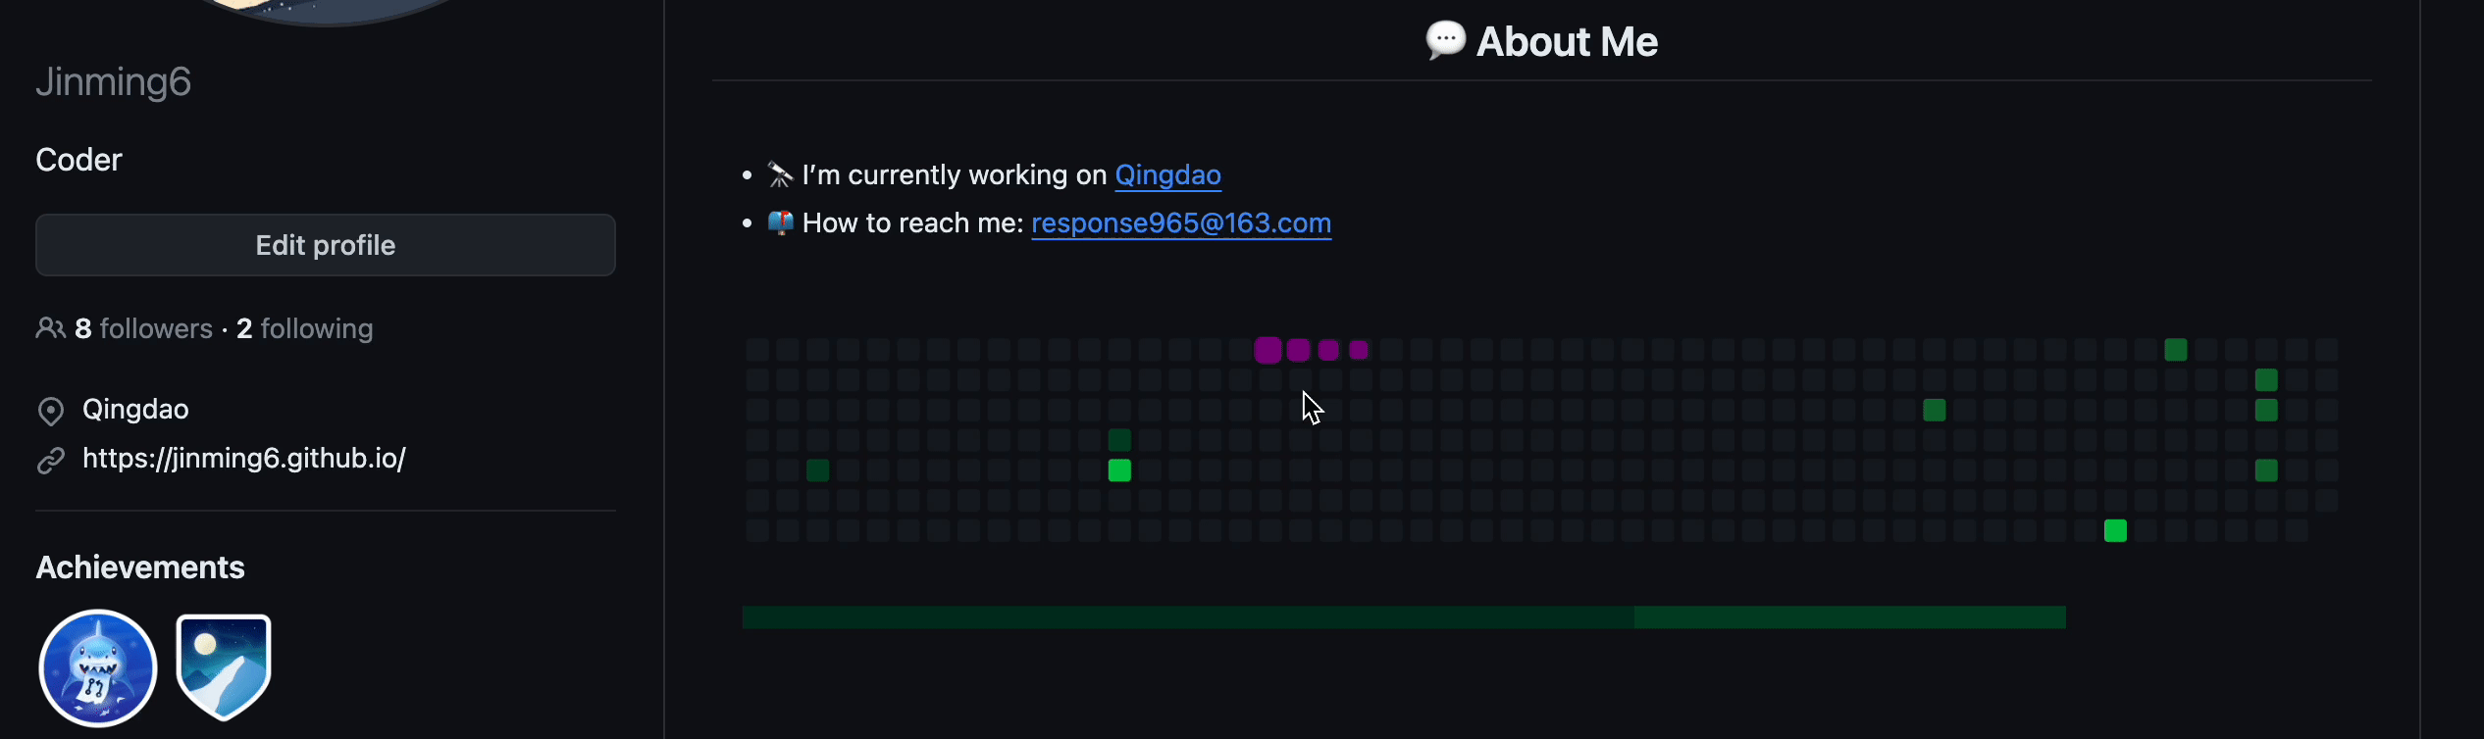Screen dimensions: 2484x739
Task: Click the Jinming6 username text
Action: pyautogui.click(x=114, y=82)
